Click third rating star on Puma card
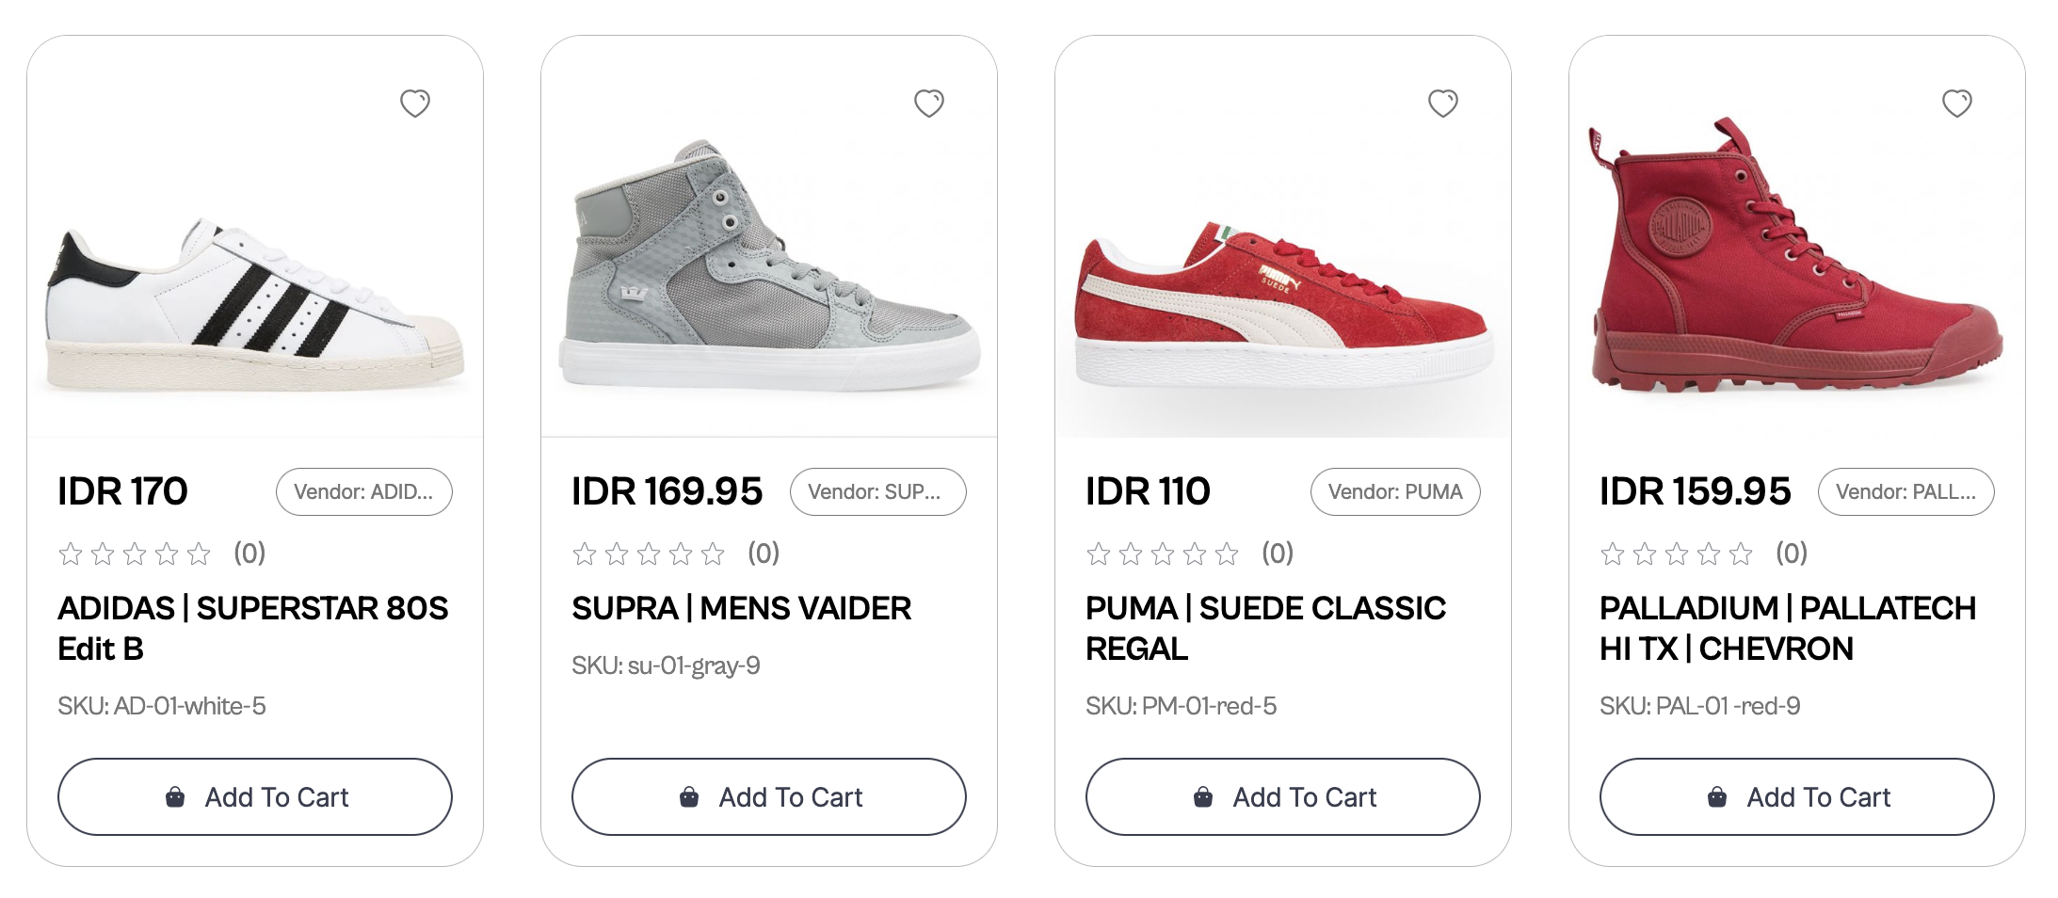Image resolution: width=2058 pixels, height=898 pixels. click(1163, 553)
